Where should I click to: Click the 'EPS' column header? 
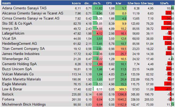click(109, 3)
